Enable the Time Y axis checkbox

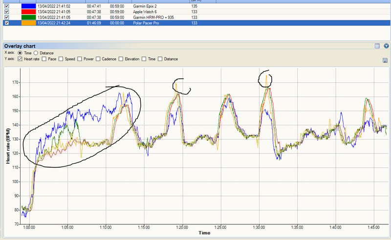coord(144,59)
